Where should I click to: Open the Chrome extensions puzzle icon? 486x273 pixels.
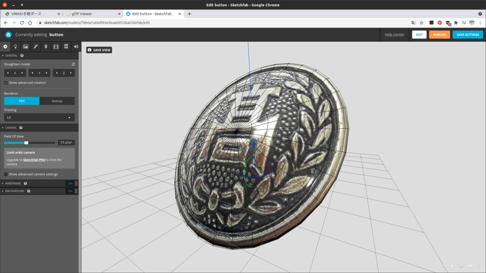pos(456,23)
